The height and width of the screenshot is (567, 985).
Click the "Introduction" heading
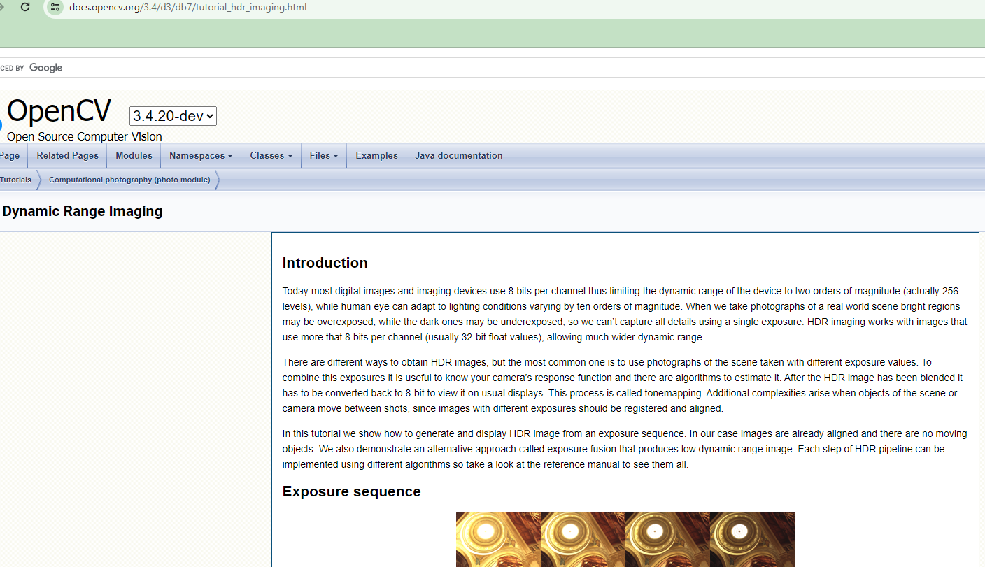[x=325, y=263]
